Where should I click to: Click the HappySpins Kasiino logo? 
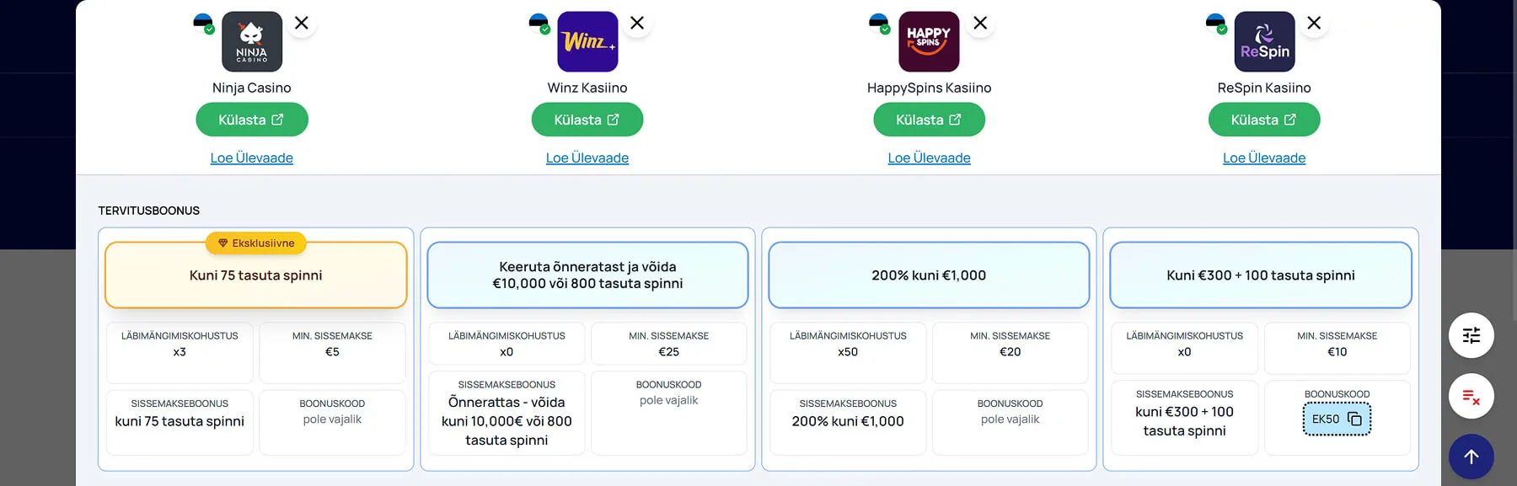929,42
